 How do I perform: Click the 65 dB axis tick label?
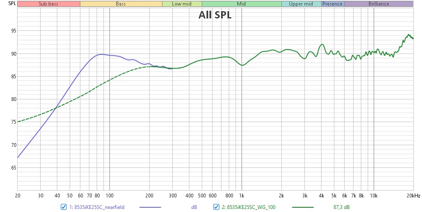point(13,167)
